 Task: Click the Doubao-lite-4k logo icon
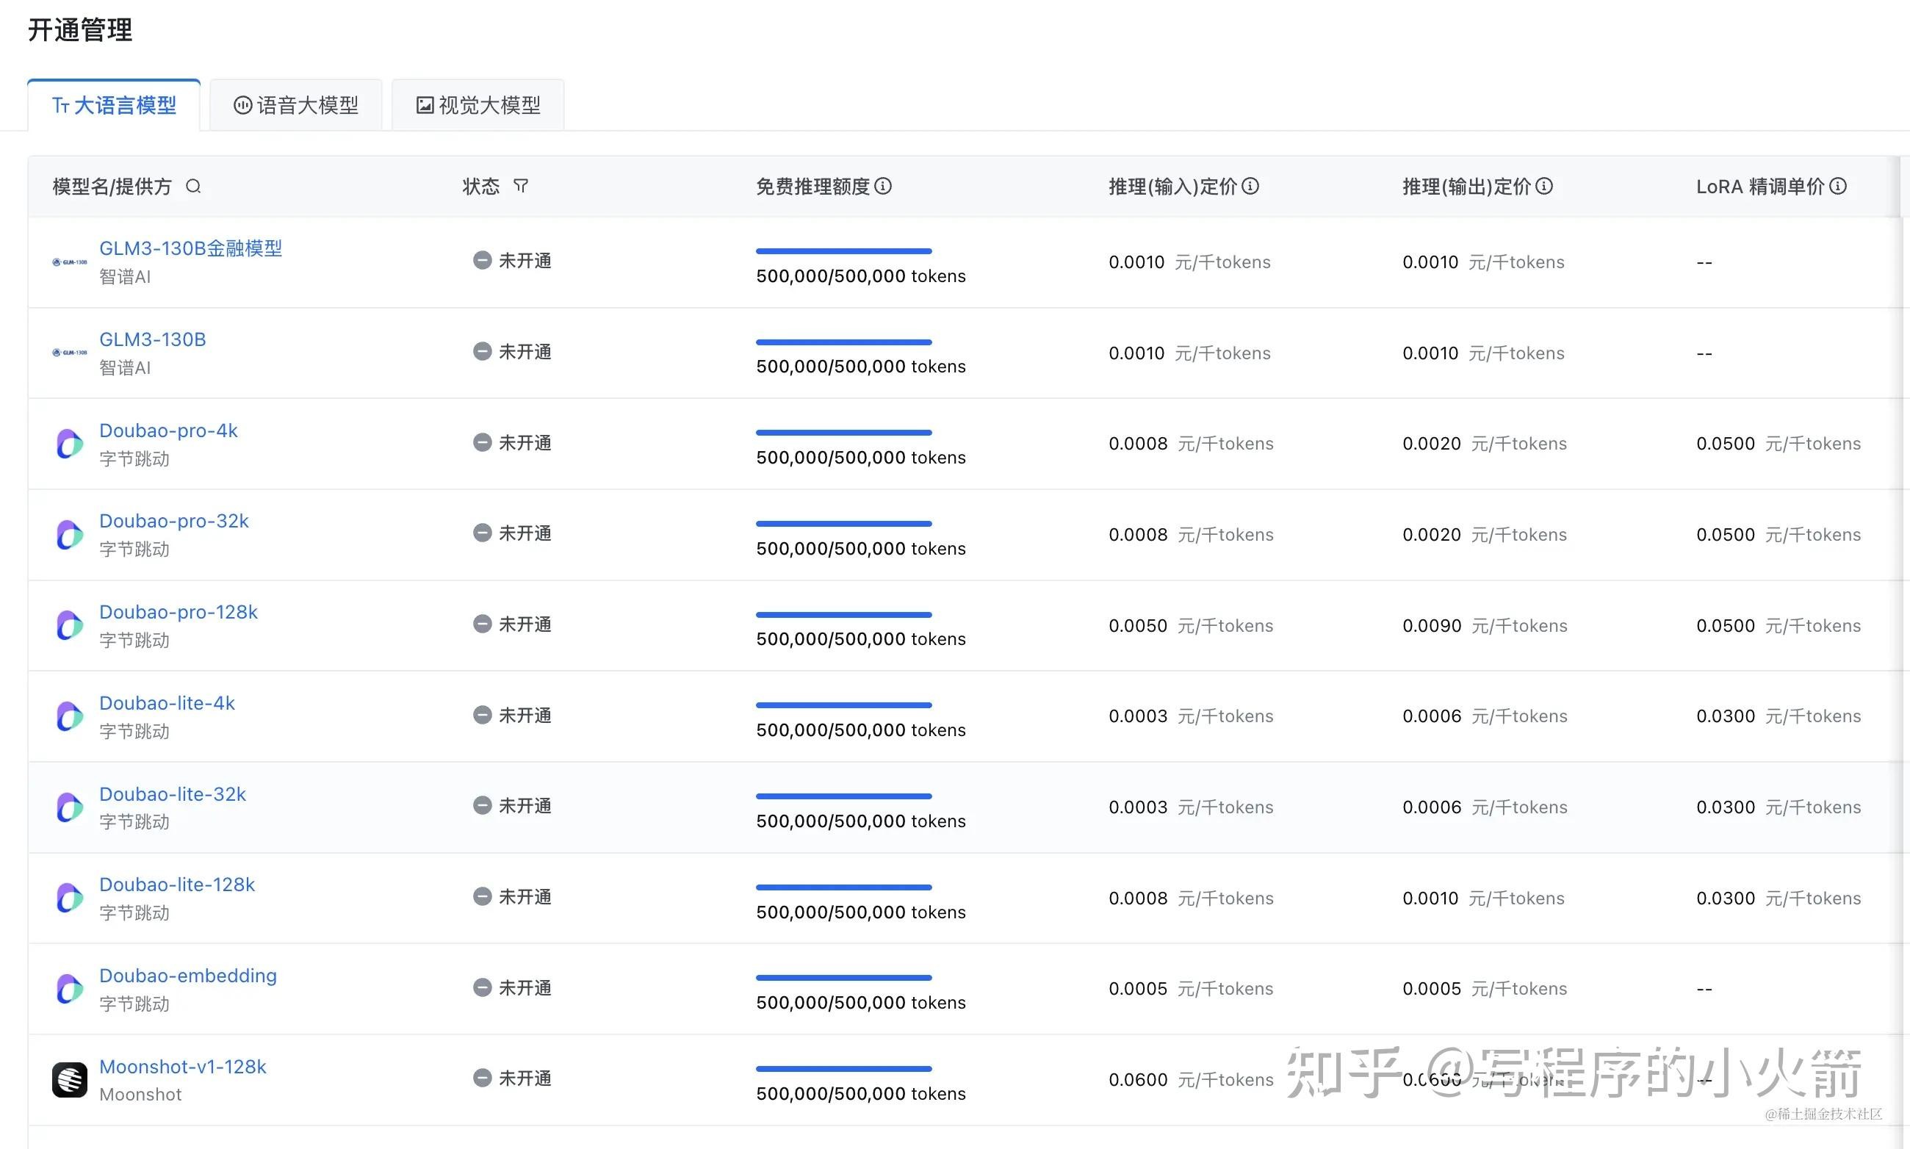click(70, 716)
